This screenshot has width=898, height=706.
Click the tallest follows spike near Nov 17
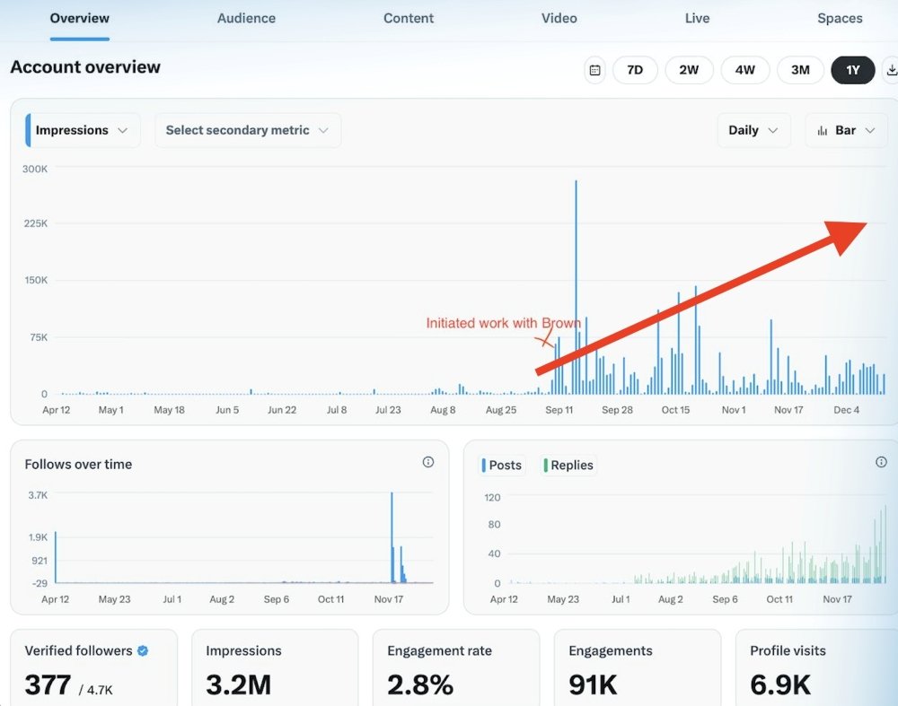pyautogui.click(x=392, y=536)
